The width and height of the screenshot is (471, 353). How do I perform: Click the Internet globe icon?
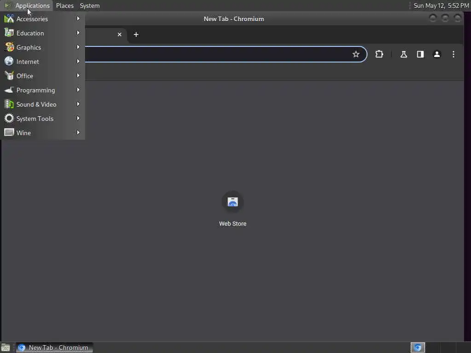click(x=9, y=61)
